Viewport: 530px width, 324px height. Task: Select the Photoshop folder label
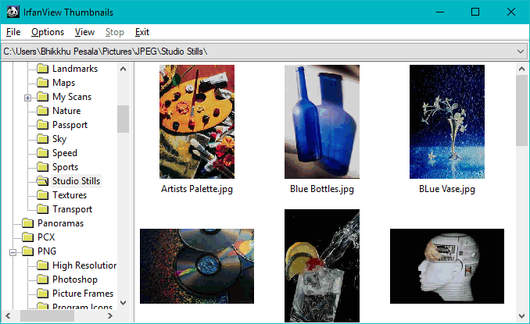(x=75, y=279)
